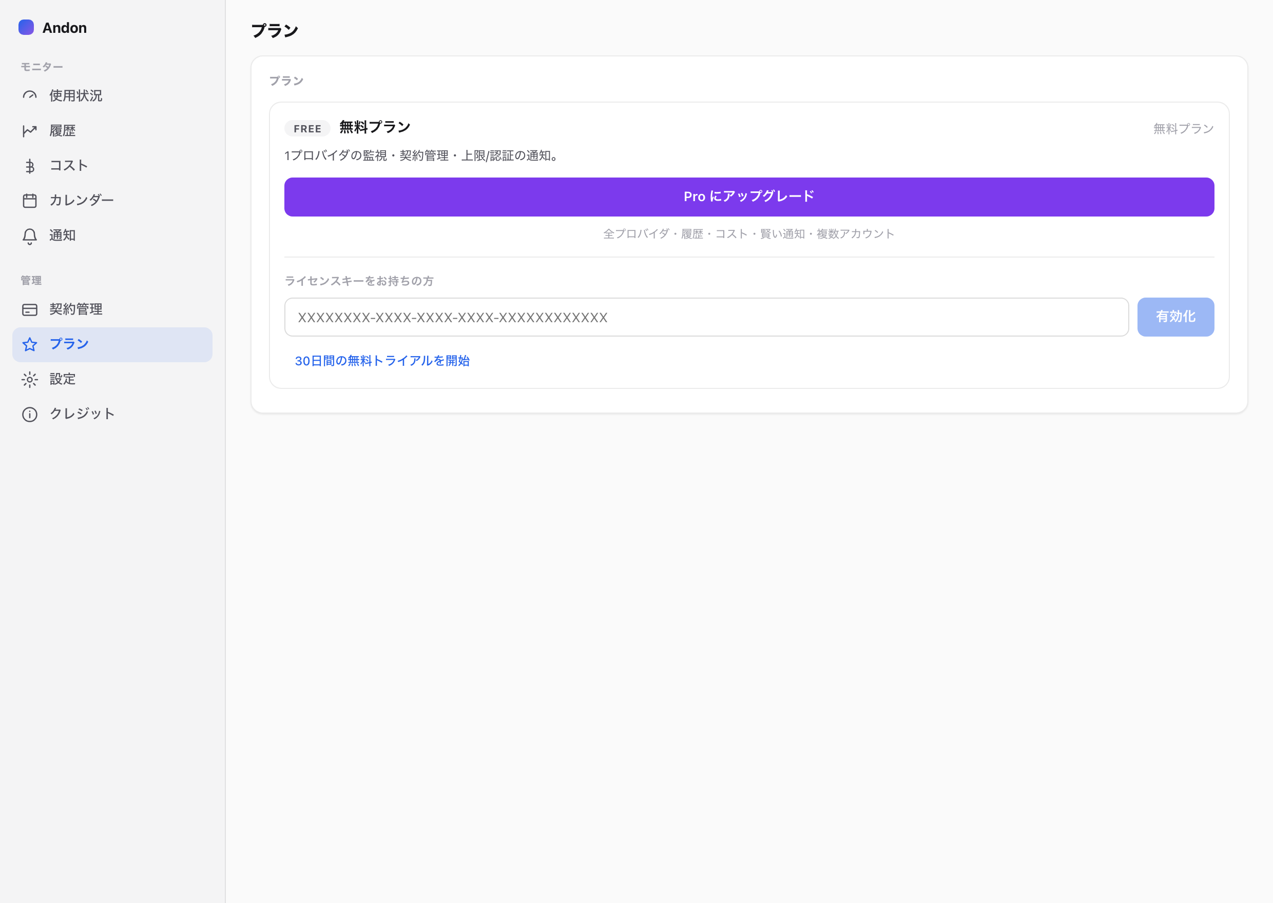Click the FREE plan badge
The height and width of the screenshot is (903, 1273).
tap(307, 128)
